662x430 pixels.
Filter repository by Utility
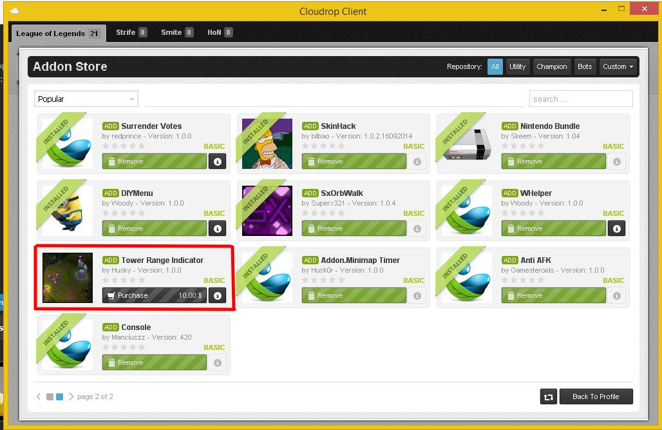point(517,67)
